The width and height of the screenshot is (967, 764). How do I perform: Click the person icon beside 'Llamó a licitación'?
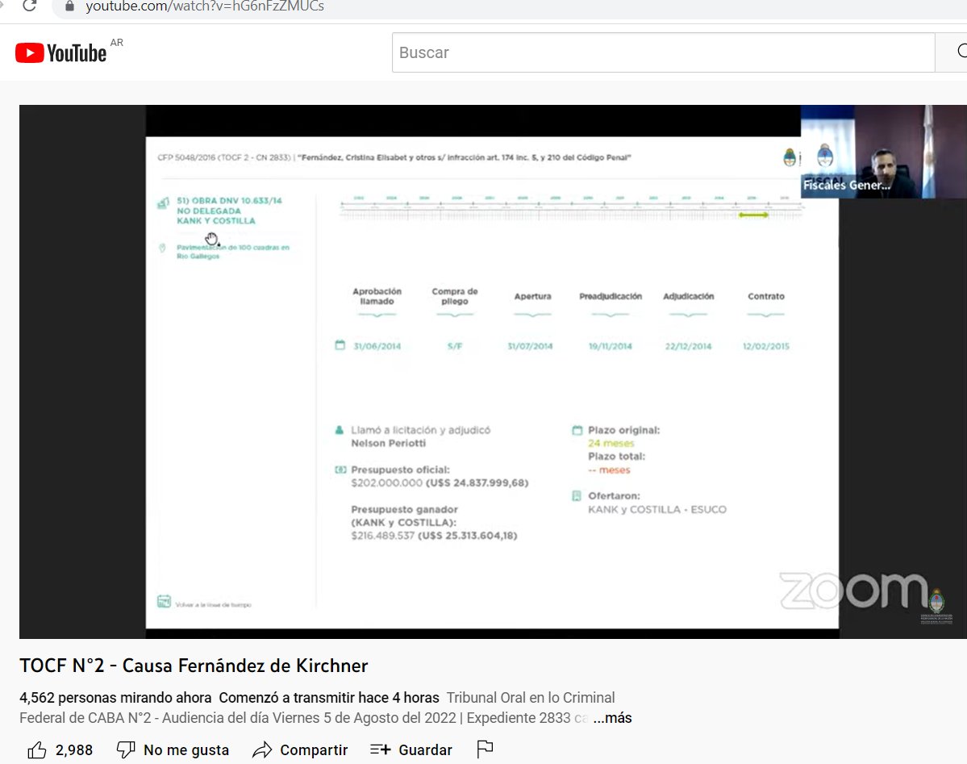pos(340,430)
